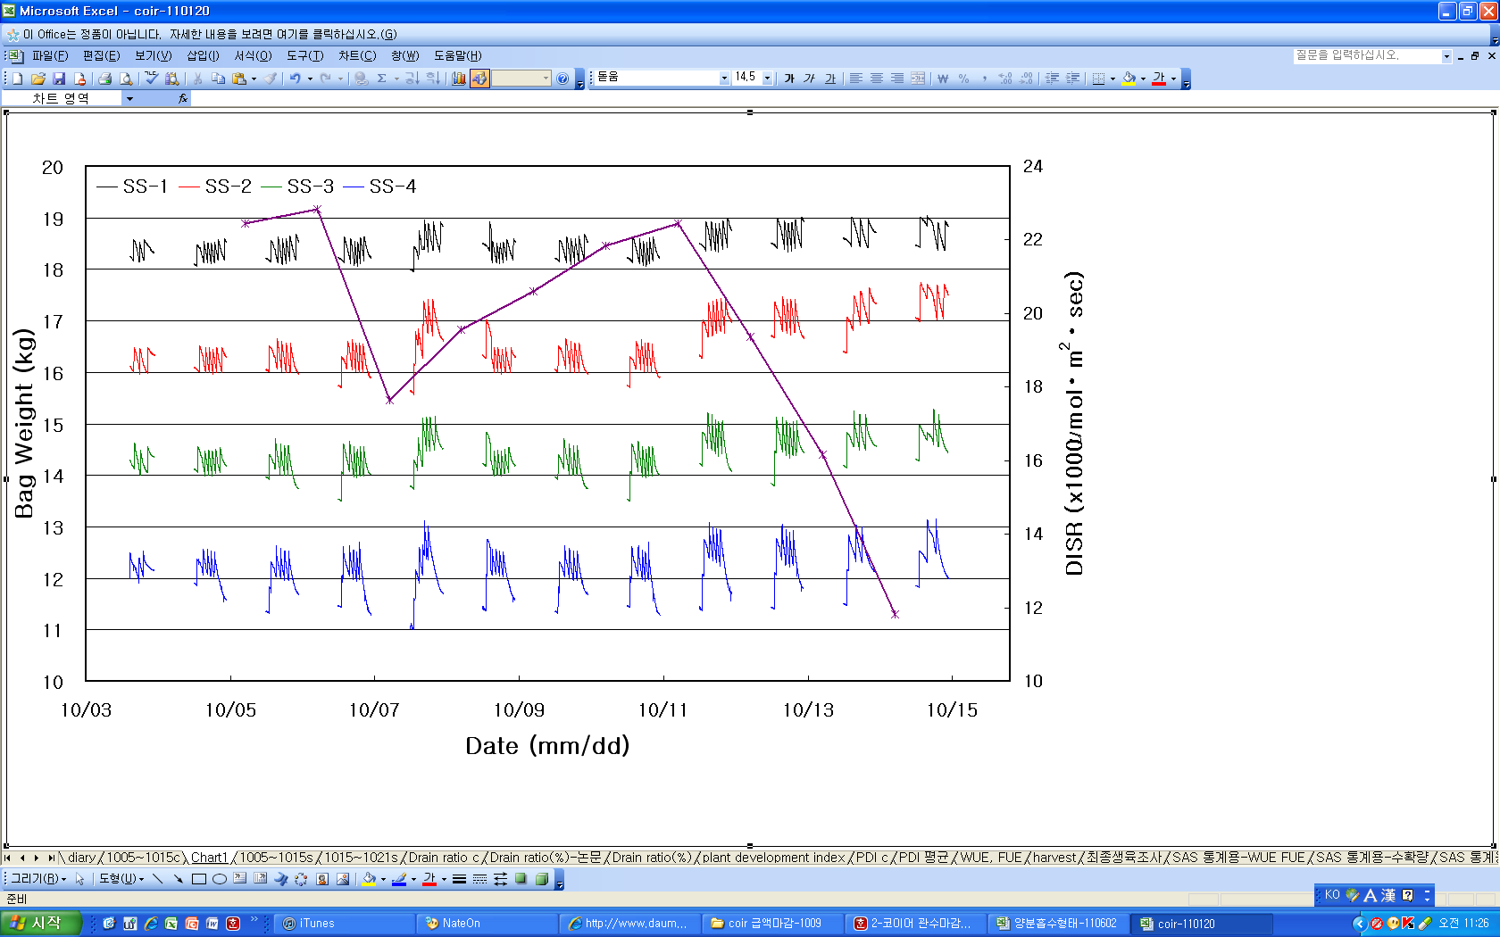The image size is (1500, 937).
Task: Print the chart using the printer icon
Action: click(105, 79)
